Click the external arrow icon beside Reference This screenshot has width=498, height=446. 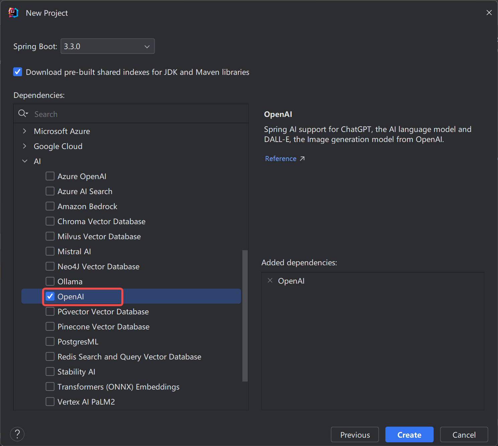point(302,159)
